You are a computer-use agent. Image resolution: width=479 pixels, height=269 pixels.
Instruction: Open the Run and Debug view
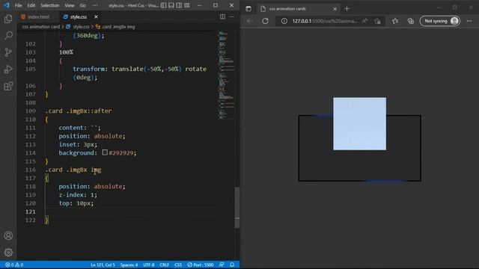pos(8,69)
